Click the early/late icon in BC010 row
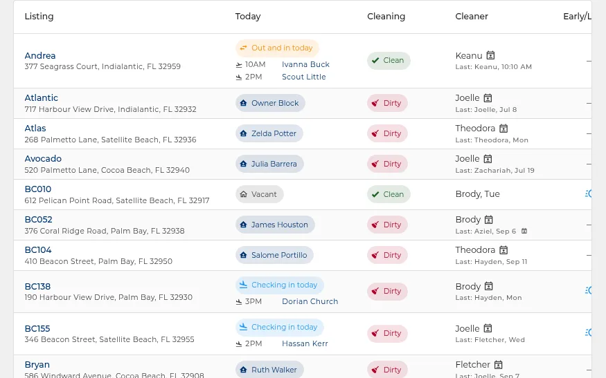Screen dimensions: 606x378 [x=588, y=193]
